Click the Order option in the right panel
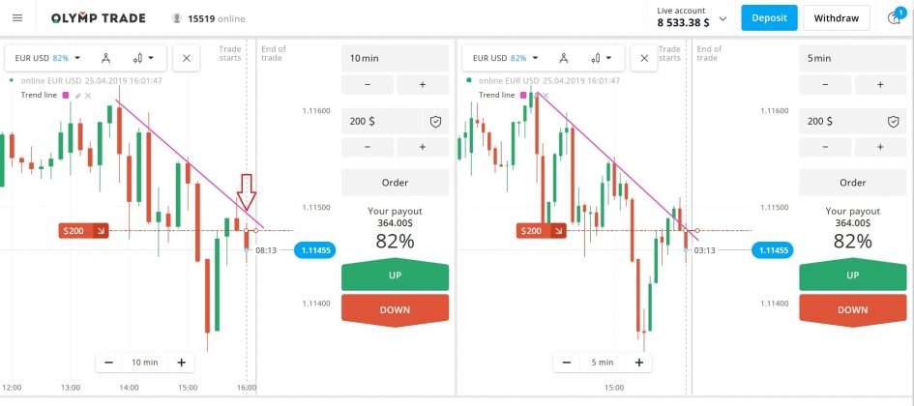 pyautogui.click(x=852, y=183)
